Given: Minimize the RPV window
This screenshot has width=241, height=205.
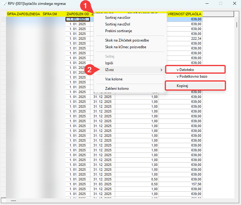Looking at the screenshot, I should [207, 3].
